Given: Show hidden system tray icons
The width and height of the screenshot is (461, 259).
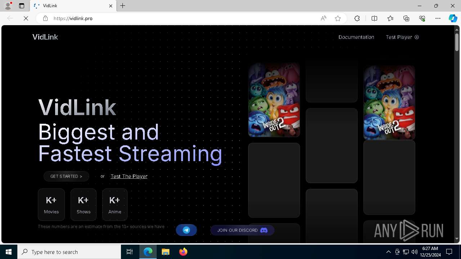Looking at the screenshot, I should 388,252.
